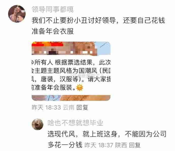Click the username 啥也不想就想毕业
175x151 pixels.
[75, 123]
